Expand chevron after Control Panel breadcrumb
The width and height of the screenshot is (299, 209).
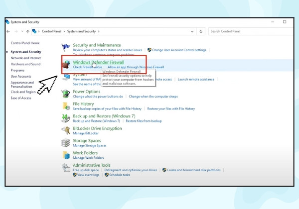click(64, 31)
